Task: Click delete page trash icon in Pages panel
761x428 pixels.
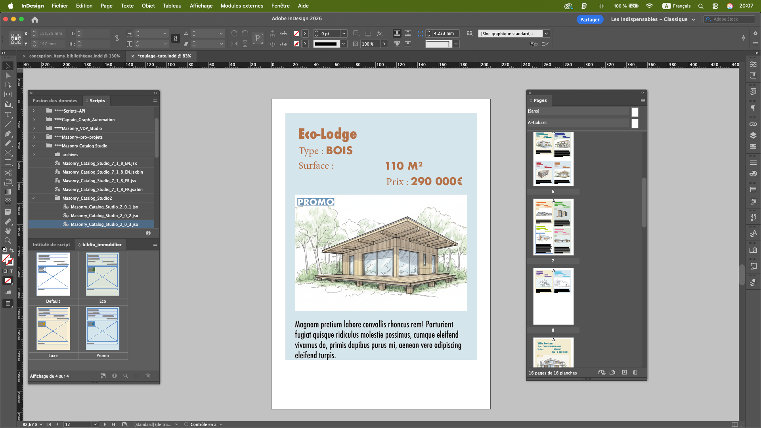Action: click(635, 373)
